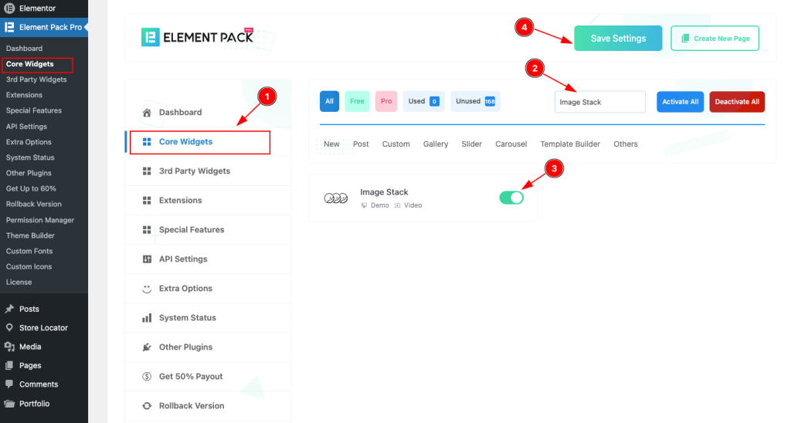Screen dimensions: 791x423
Task: Filter widgets by Free
Action: [x=357, y=101]
